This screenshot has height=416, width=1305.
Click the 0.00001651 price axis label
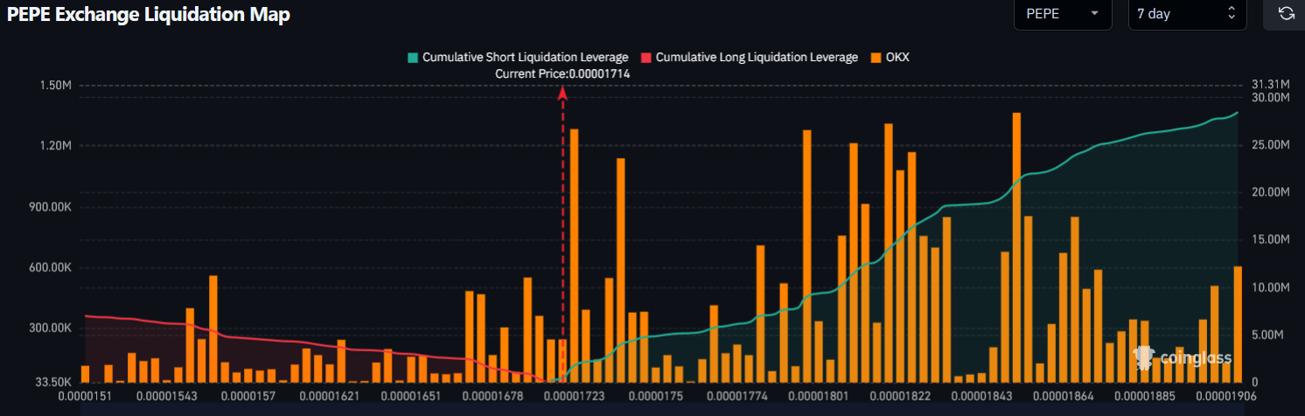click(x=411, y=397)
